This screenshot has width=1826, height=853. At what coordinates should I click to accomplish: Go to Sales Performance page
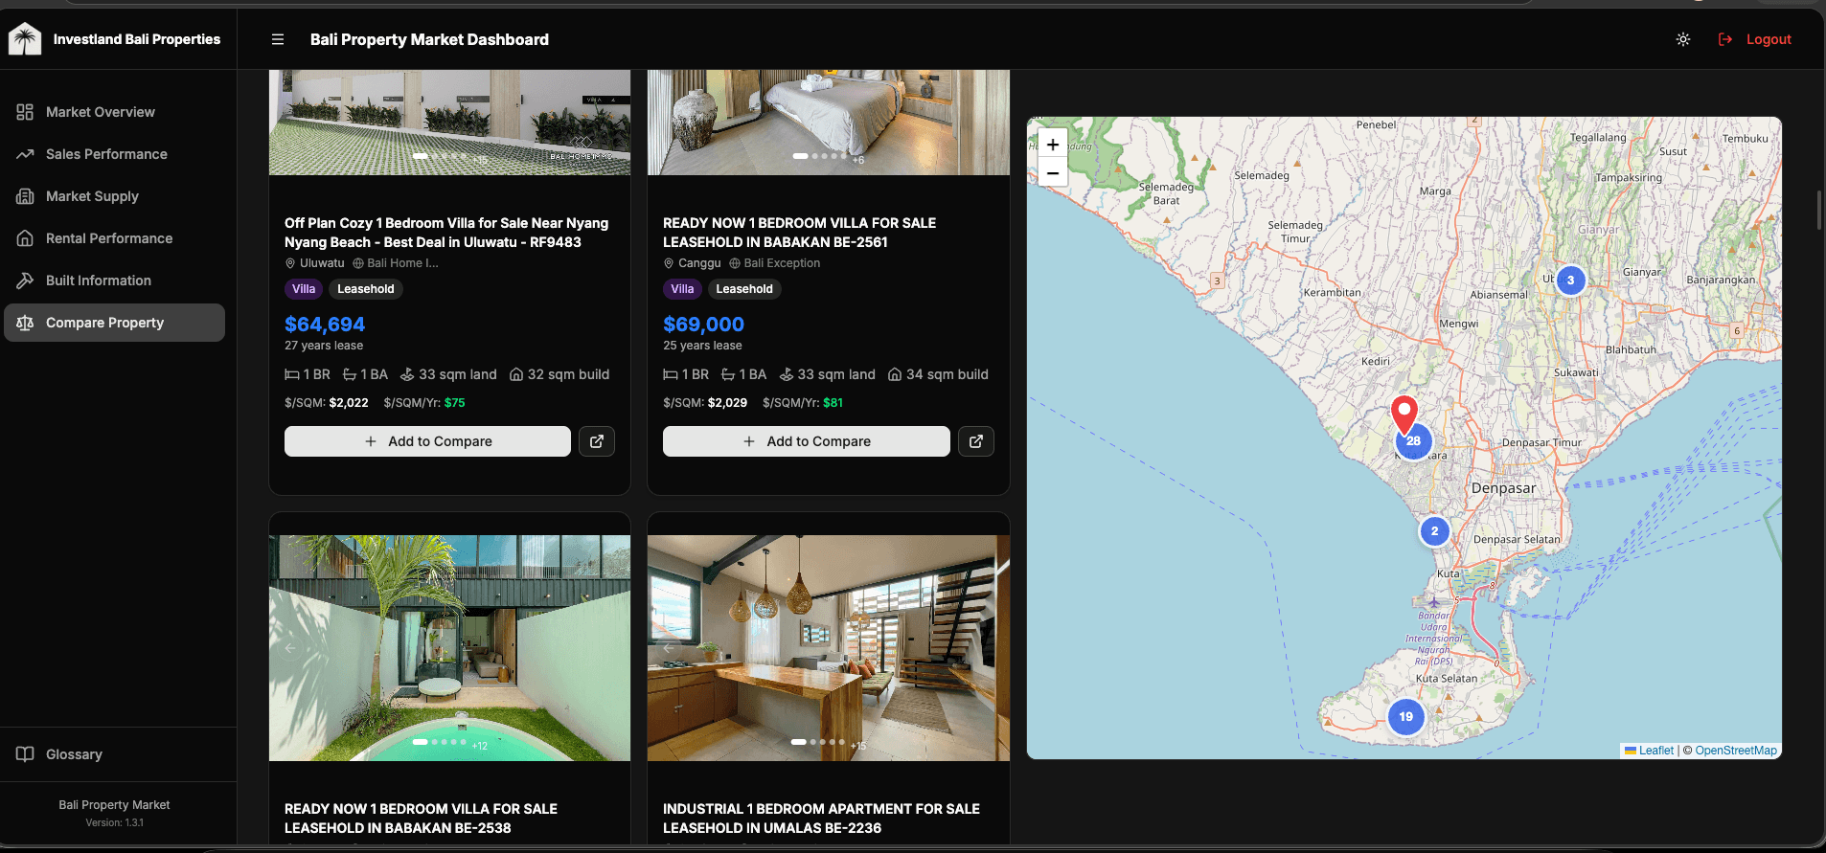pos(106,154)
